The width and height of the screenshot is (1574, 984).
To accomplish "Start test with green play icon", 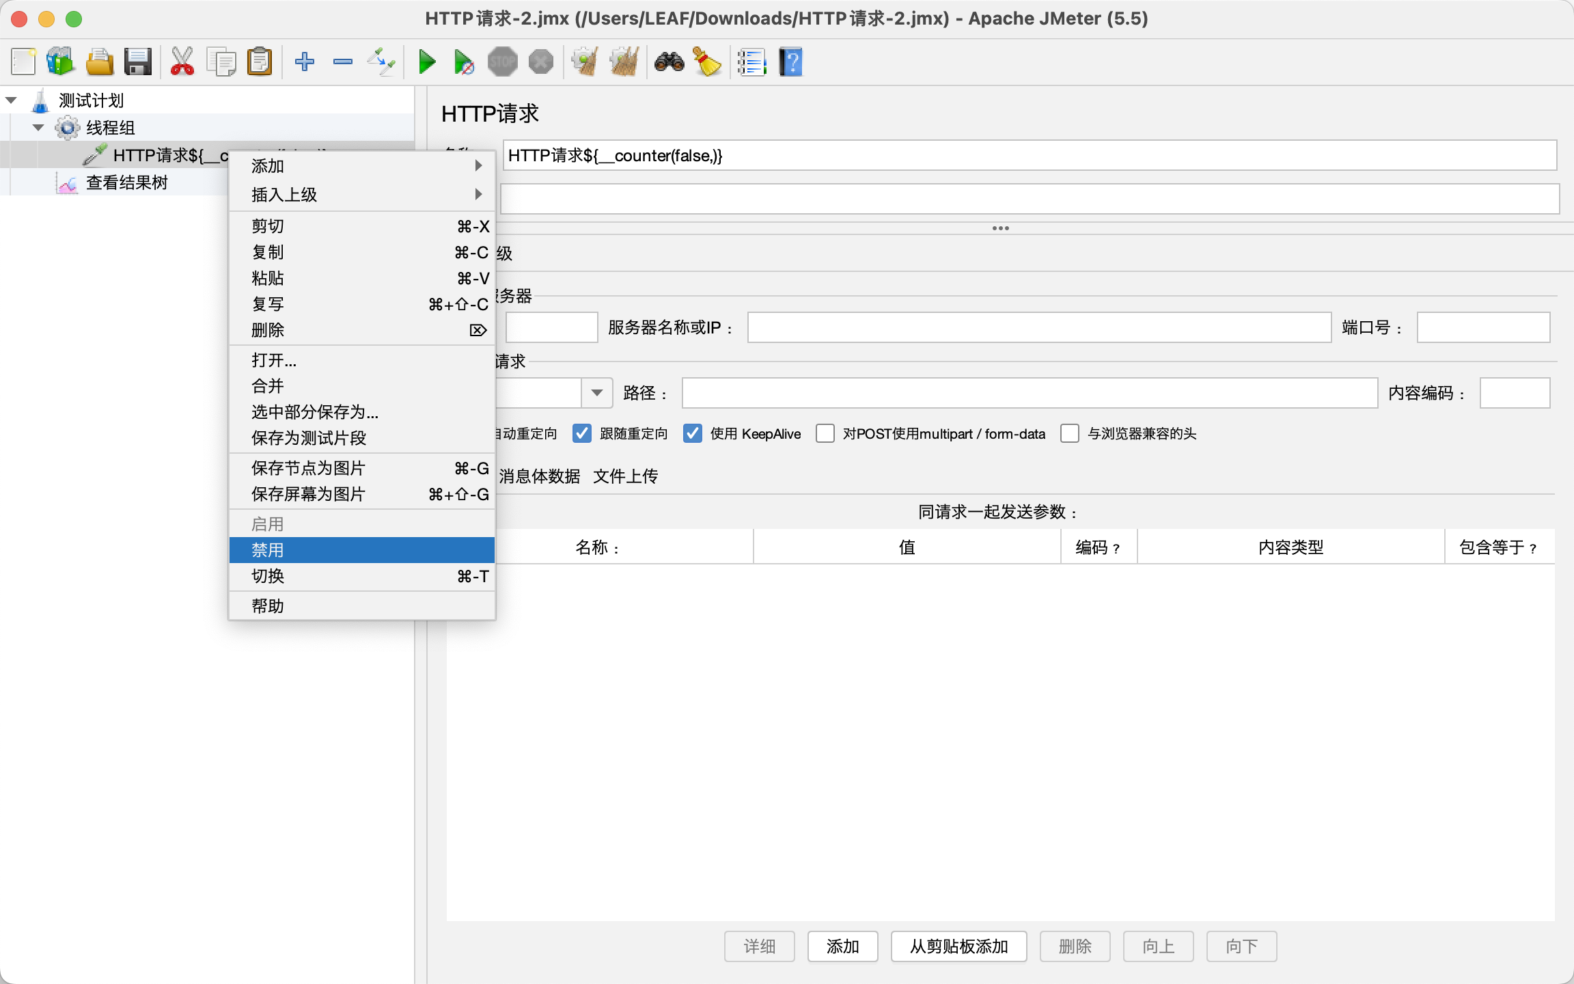I will click(x=427, y=62).
